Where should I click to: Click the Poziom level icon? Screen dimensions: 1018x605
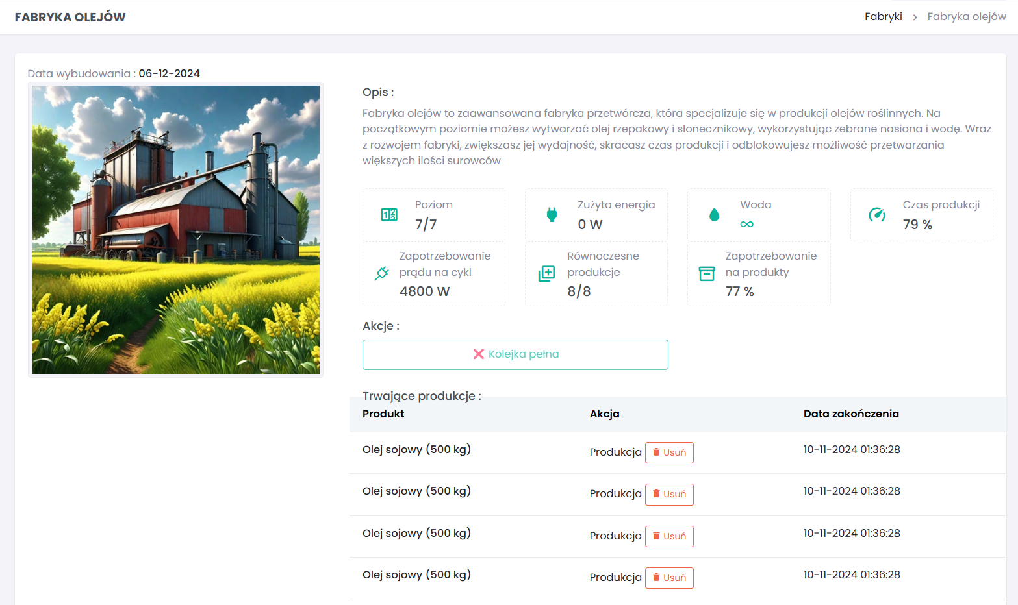click(389, 215)
